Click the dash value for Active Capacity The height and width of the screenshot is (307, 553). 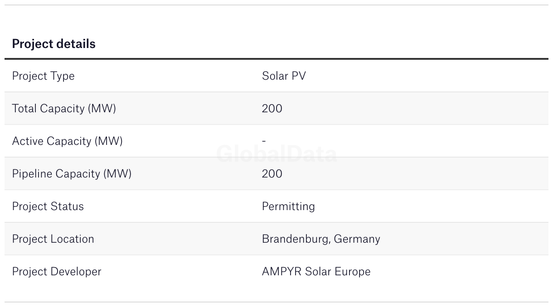(264, 141)
